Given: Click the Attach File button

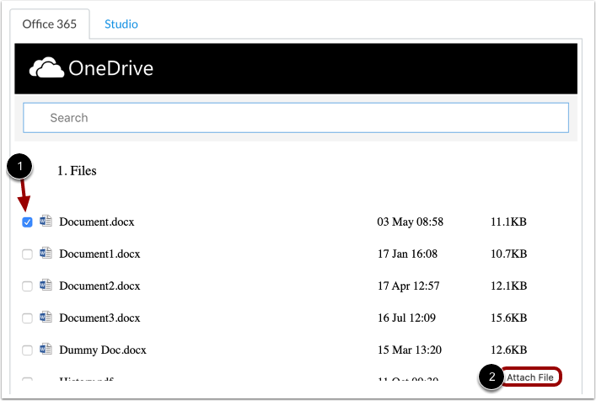Looking at the screenshot, I should pyautogui.click(x=530, y=377).
